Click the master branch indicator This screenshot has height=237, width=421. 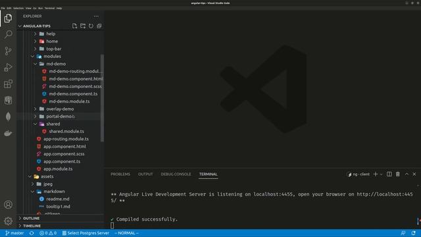[14, 233]
